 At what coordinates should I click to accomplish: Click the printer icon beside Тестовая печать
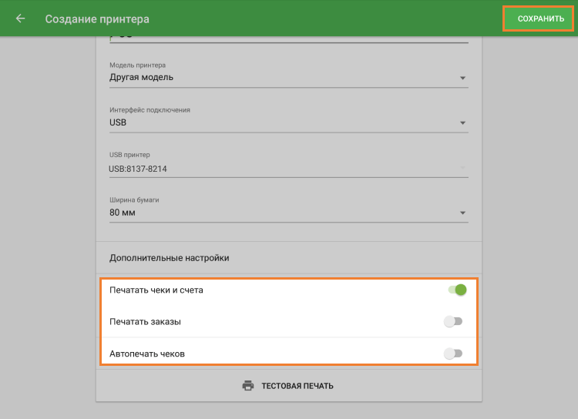point(247,386)
